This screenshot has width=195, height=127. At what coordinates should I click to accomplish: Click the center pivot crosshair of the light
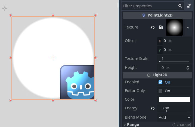(53, 58)
